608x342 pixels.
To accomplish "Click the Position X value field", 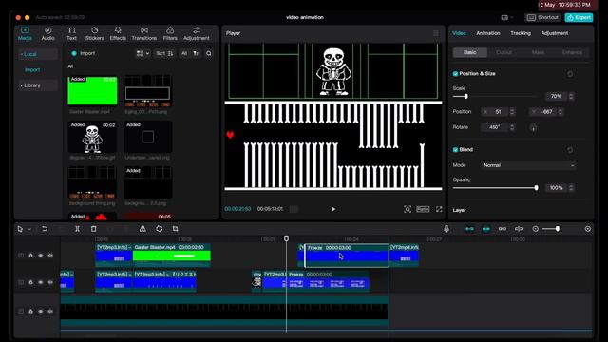I will 498,112.
